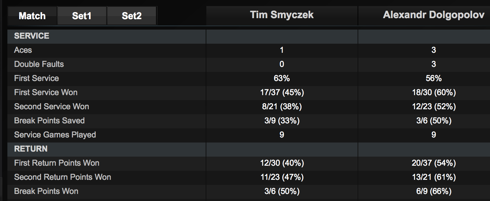Switch to the Match tab
490x201 pixels.
[x=32, y=16]
